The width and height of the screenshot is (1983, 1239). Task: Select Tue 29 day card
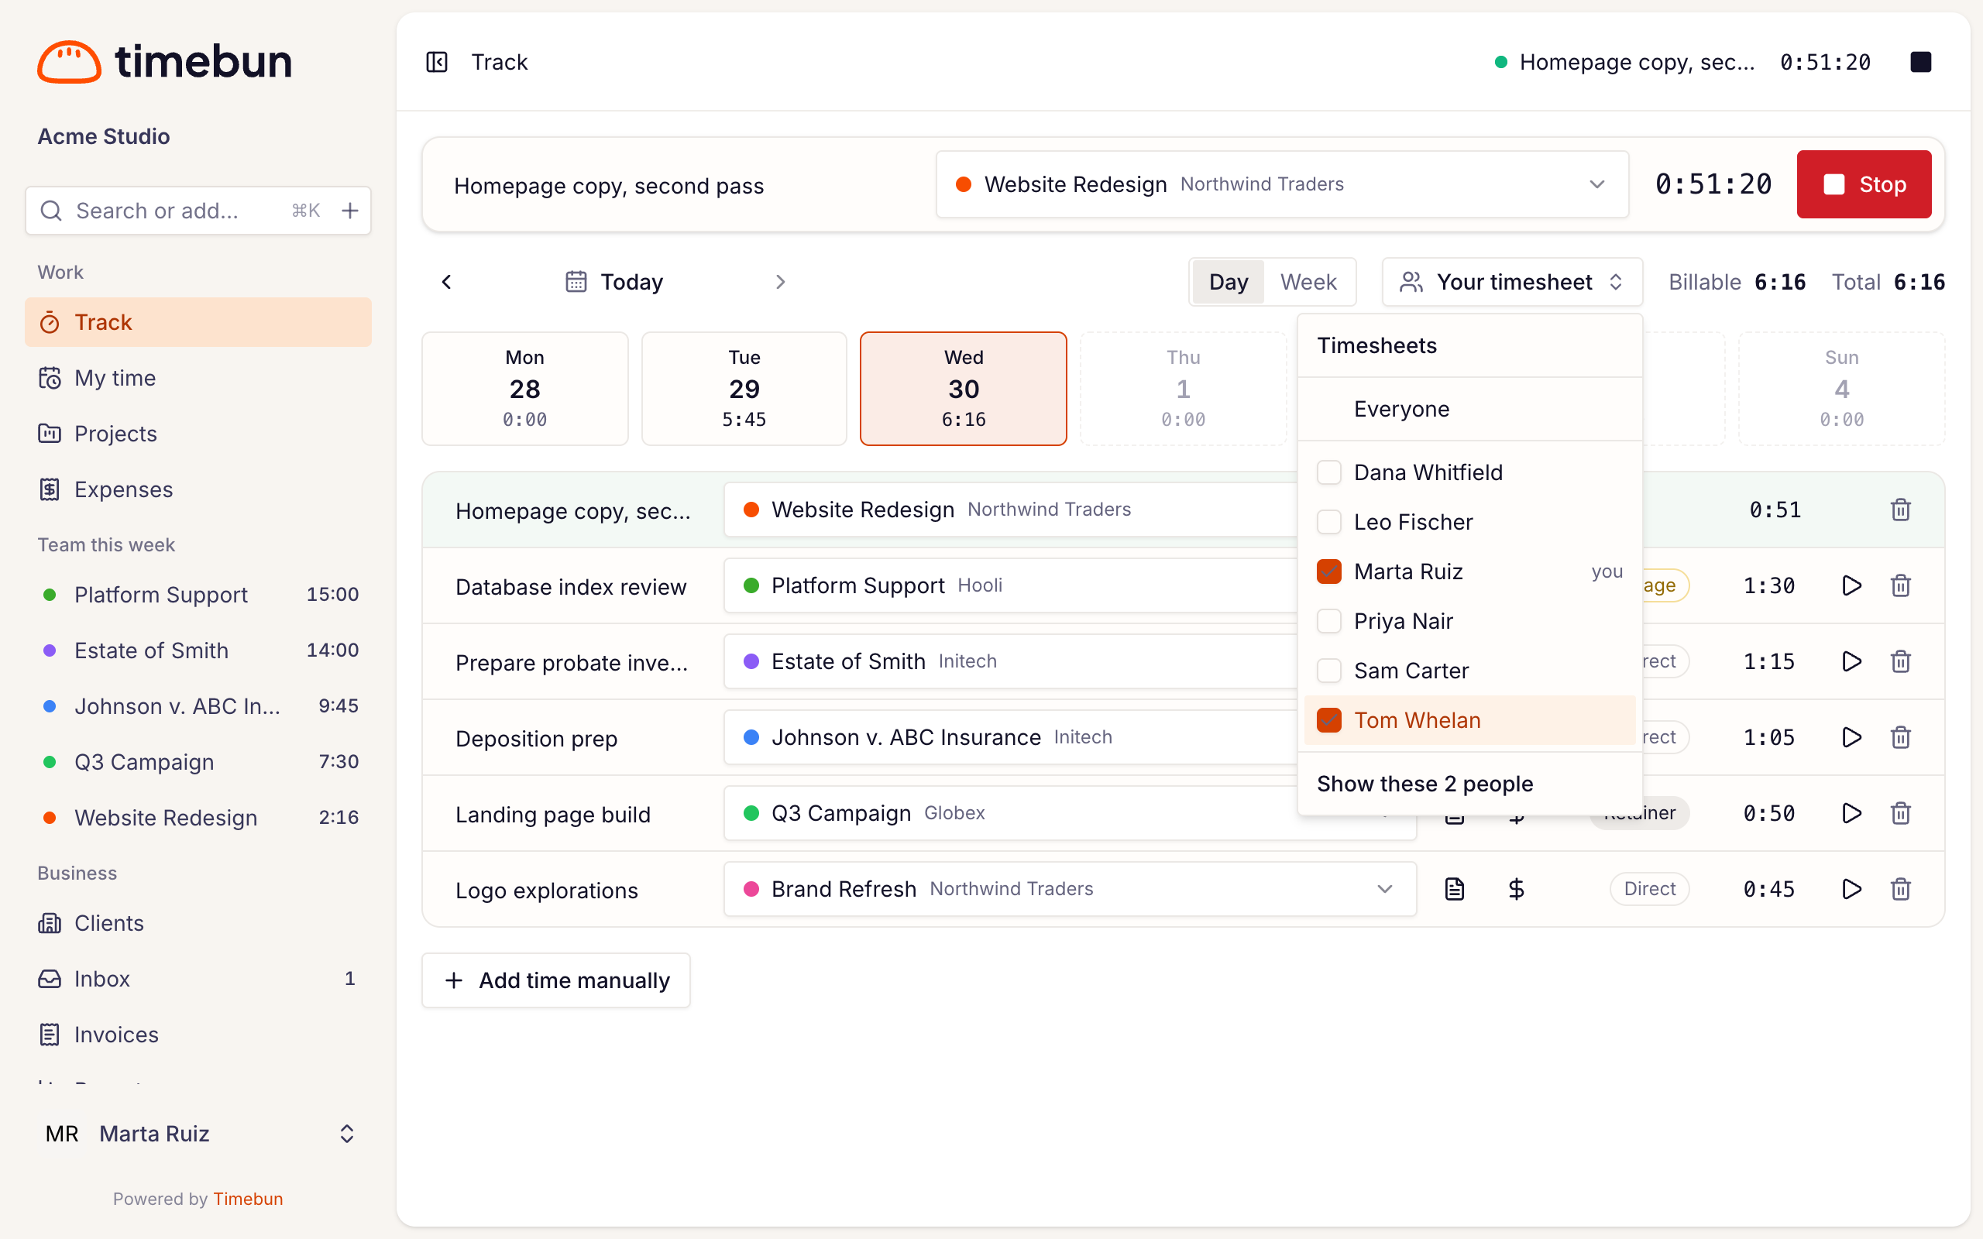(x=744, y=389)
